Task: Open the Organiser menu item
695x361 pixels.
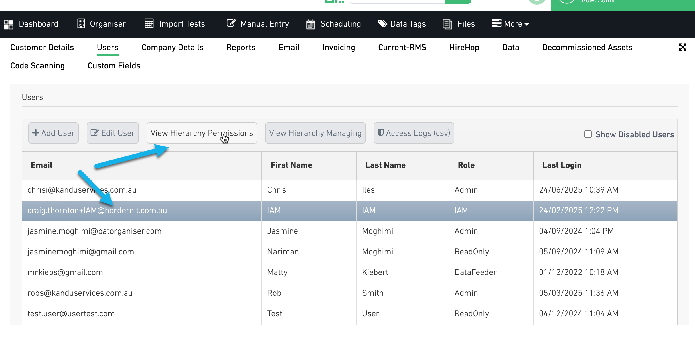Action: coord(108,24)
